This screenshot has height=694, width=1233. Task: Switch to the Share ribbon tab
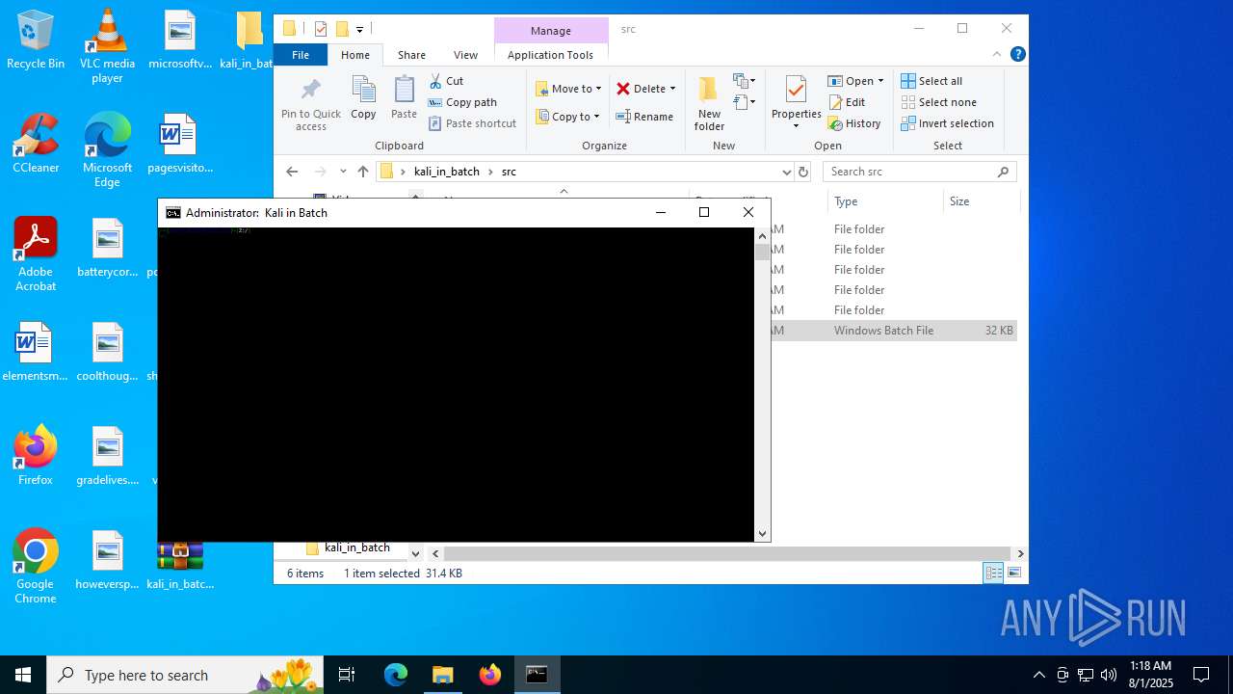(x=411, y=55)
